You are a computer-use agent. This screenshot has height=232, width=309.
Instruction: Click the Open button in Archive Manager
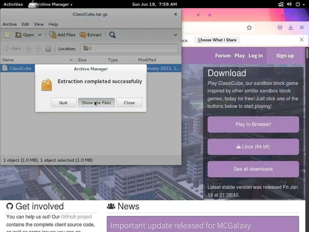point(25,35)
